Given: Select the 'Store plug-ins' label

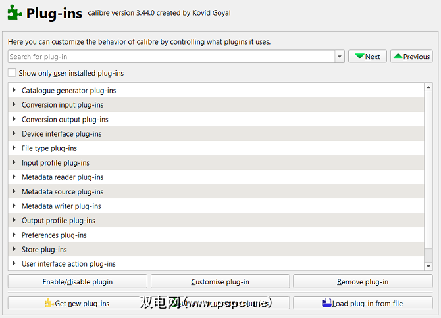Looking at the screenshot, I should [44, 250].
